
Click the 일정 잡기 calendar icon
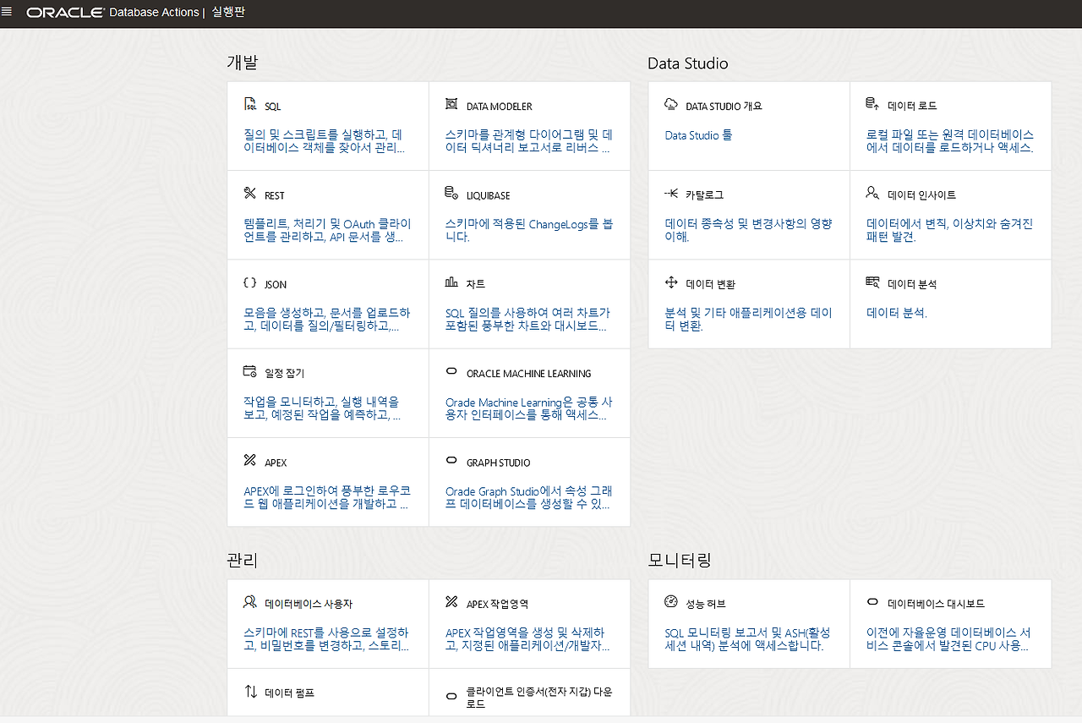click(249, 371)
